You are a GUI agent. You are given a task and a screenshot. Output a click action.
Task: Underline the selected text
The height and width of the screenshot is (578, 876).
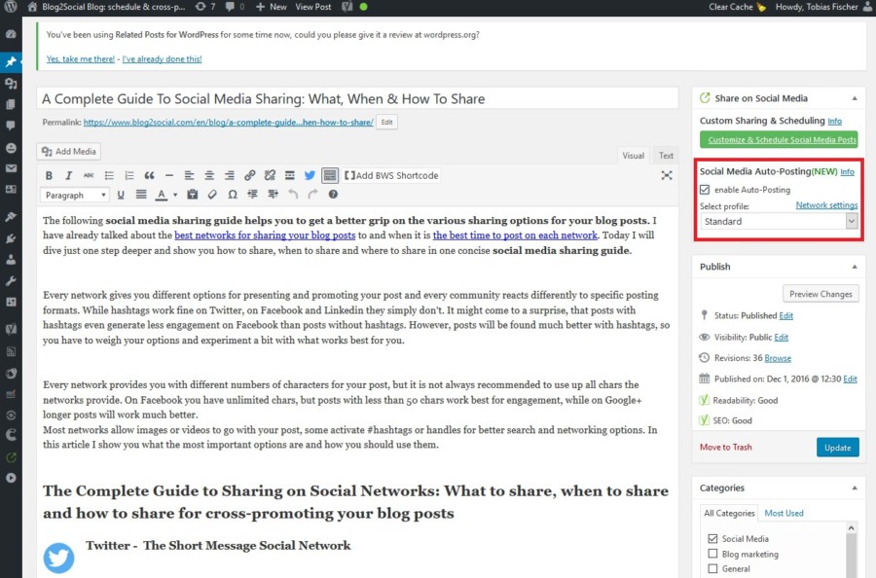point(121,195)
